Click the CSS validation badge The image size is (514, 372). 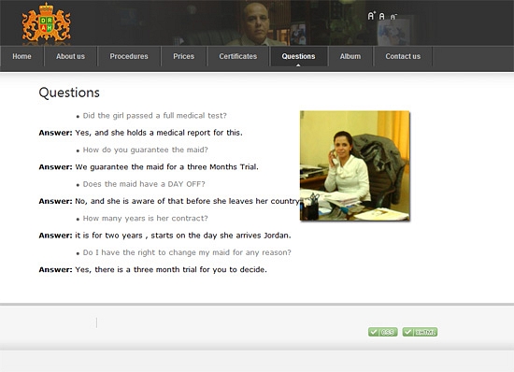(x=383, y=332)
